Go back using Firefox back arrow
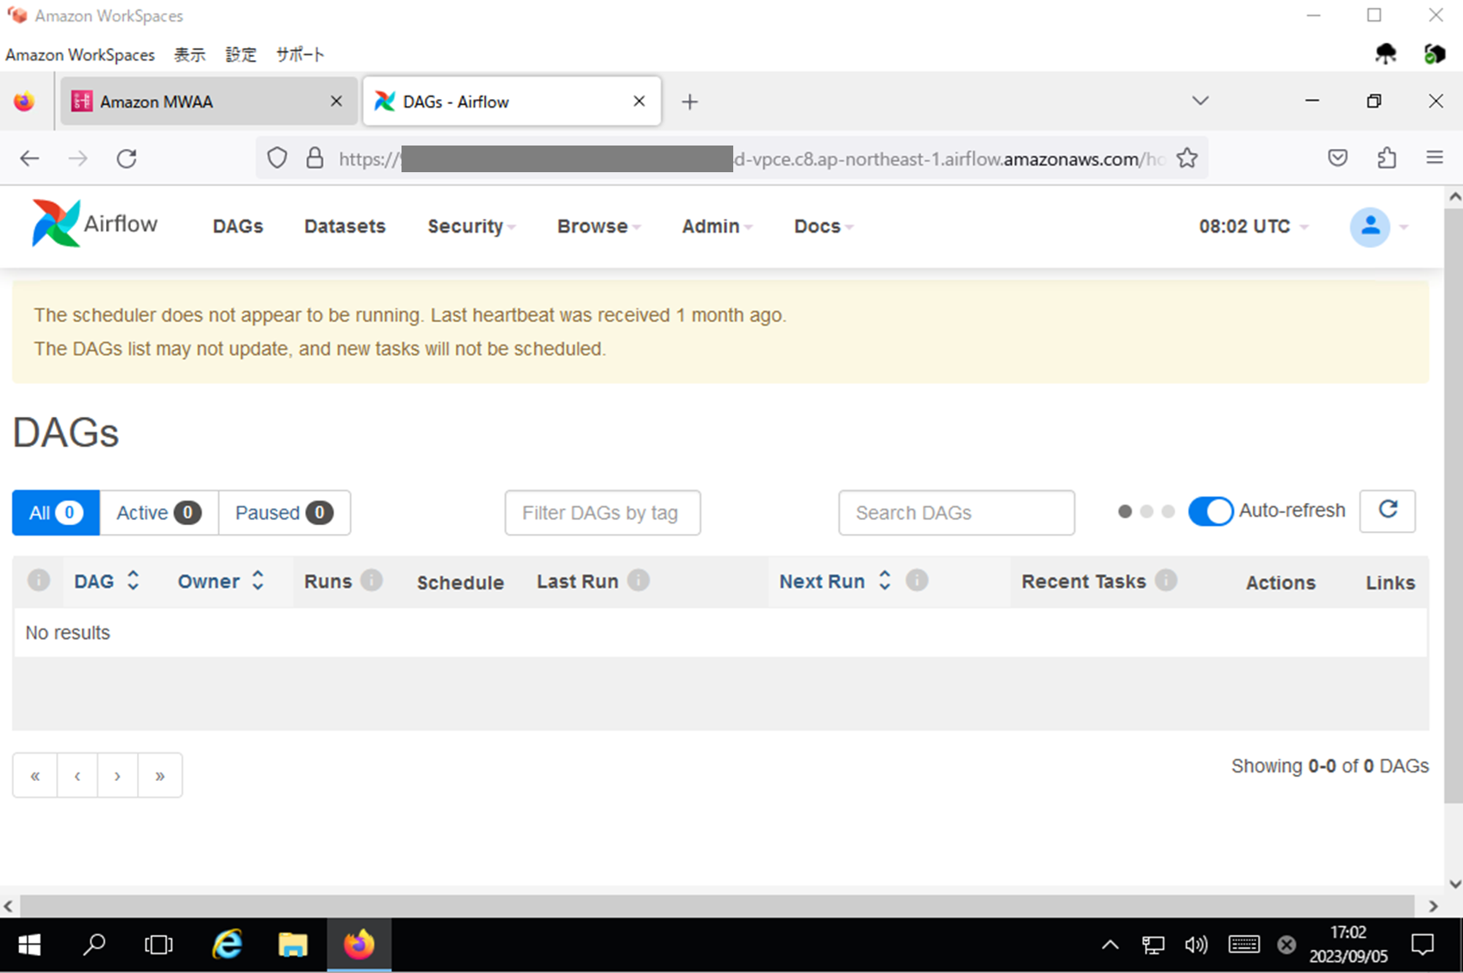This screenshot has width=1463, height=973. coord(29,158)
